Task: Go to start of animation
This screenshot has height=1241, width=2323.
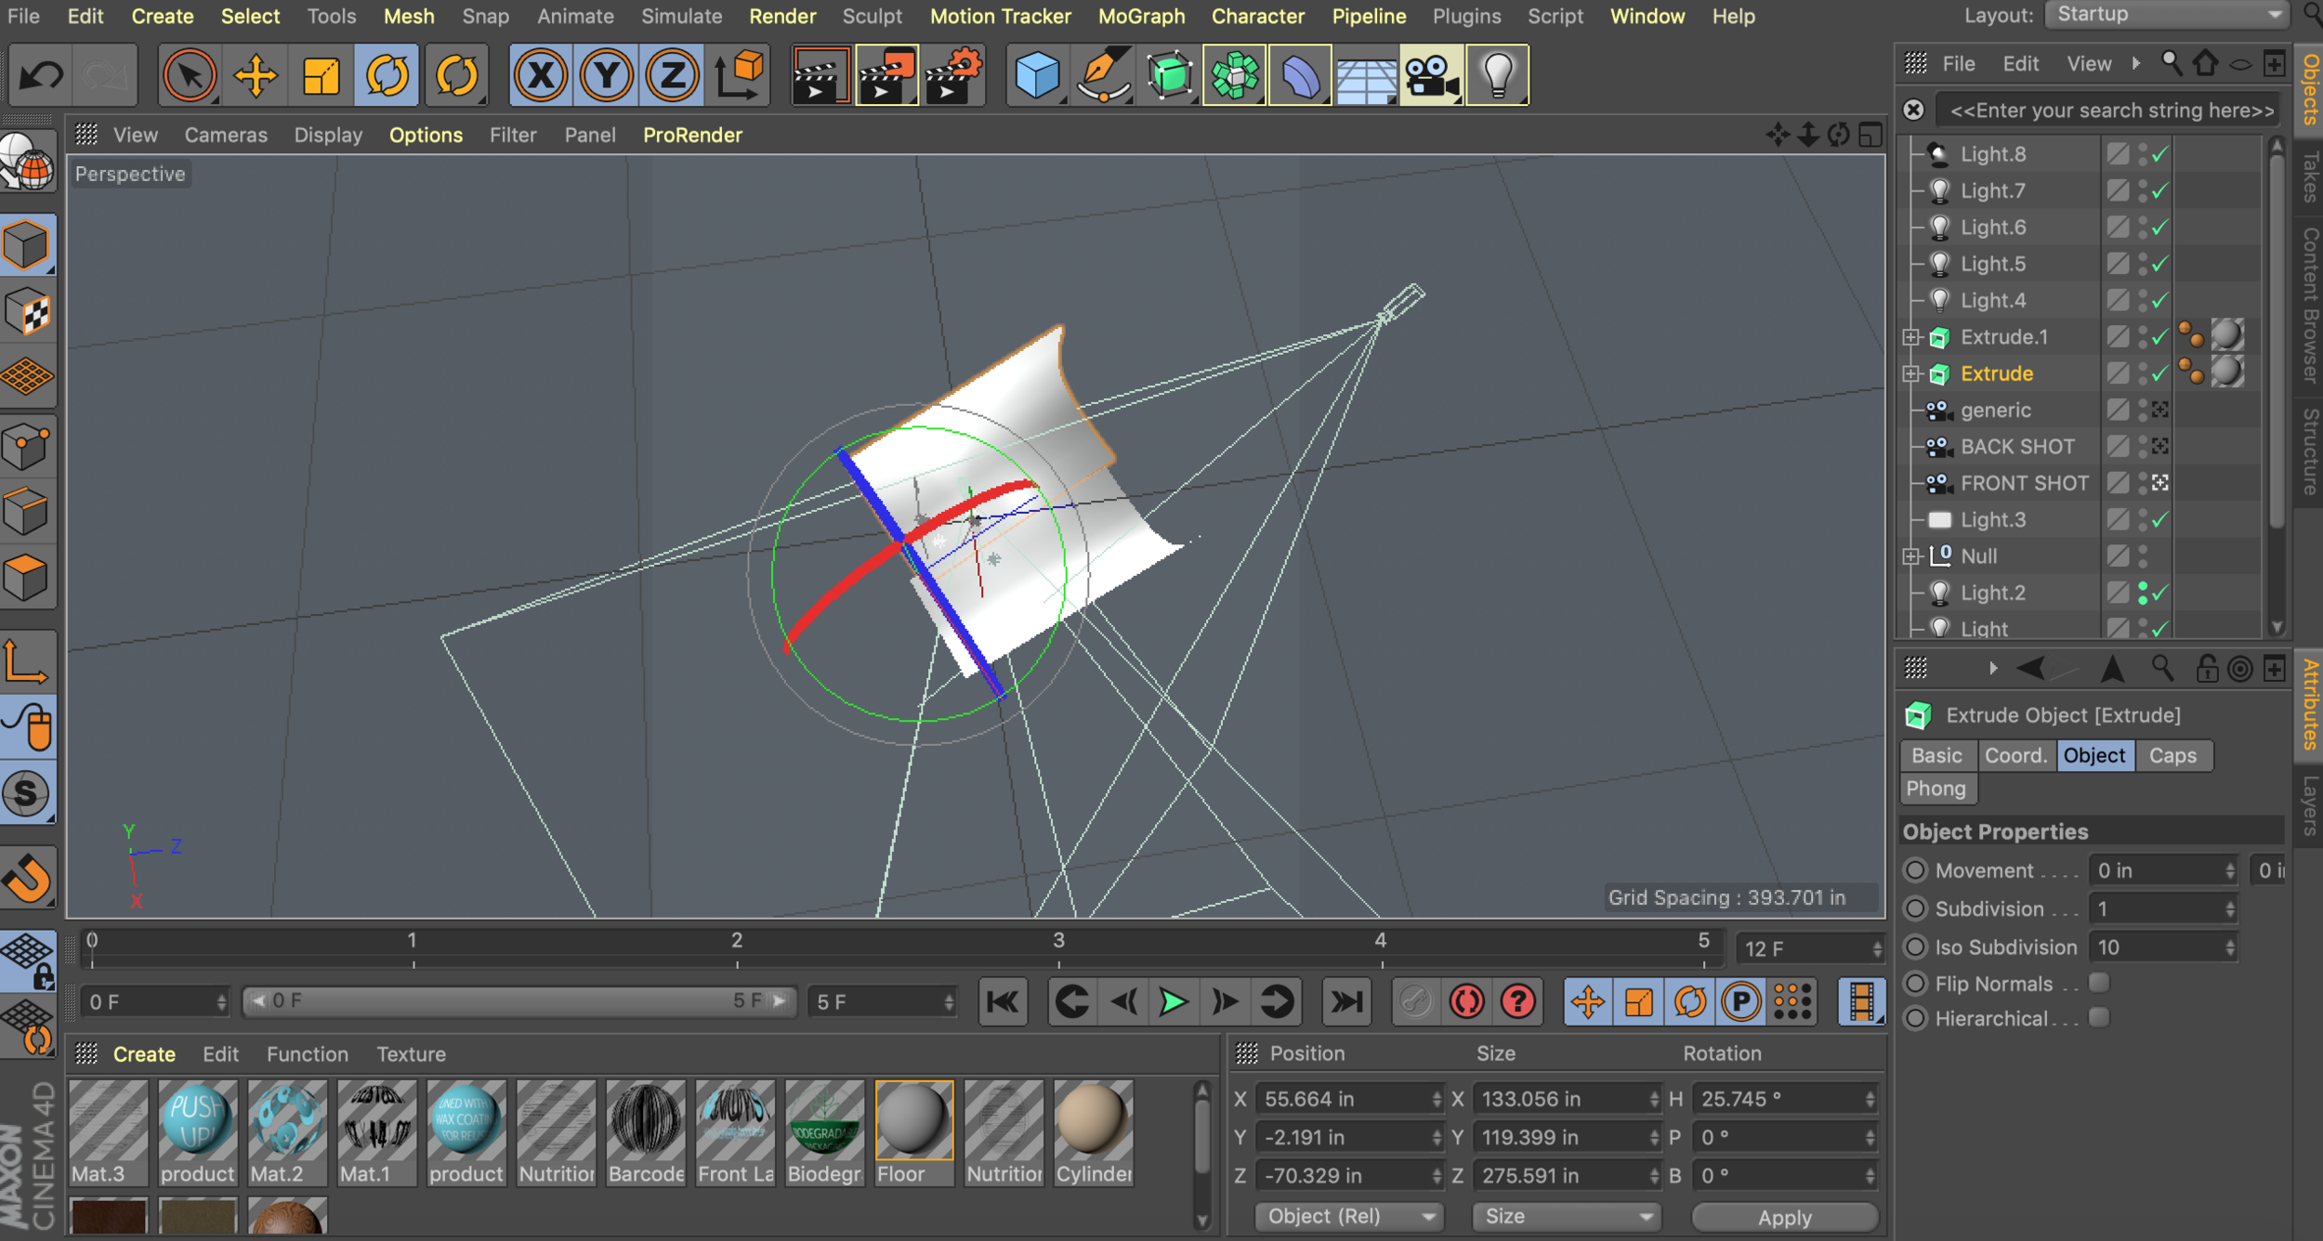Action: tap(1003, 1001)
